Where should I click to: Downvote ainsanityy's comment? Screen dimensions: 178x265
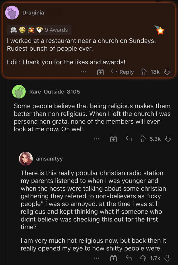(x=167, y=258)
